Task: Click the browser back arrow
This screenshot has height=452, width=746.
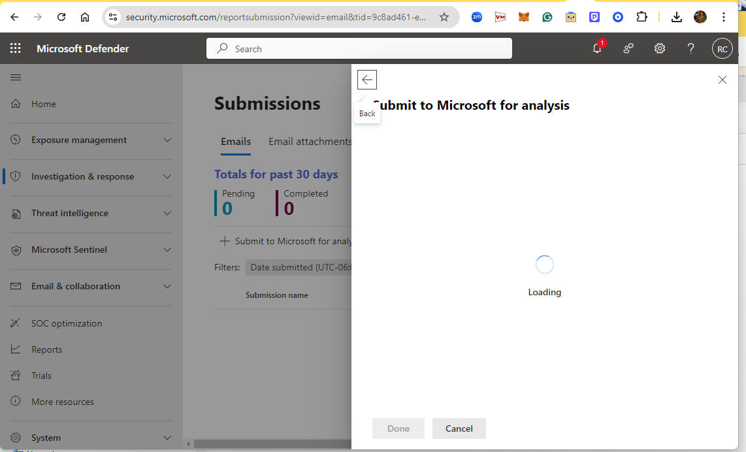Action: pos(14,17)
